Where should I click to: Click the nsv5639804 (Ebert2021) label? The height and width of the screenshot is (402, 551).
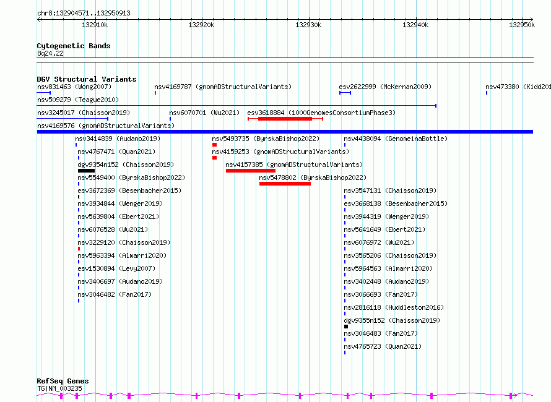pyautogui.click(x=118, y=216)
